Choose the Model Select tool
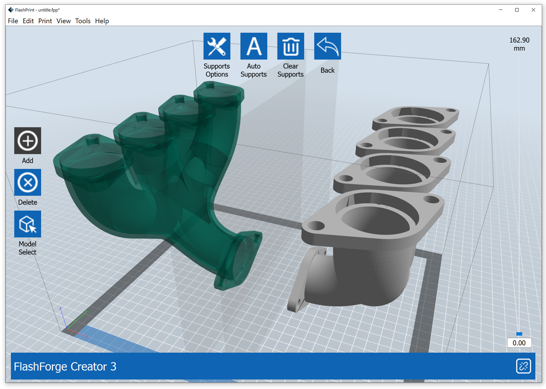Viewport: 546px width, 389px height. point(28,224)
